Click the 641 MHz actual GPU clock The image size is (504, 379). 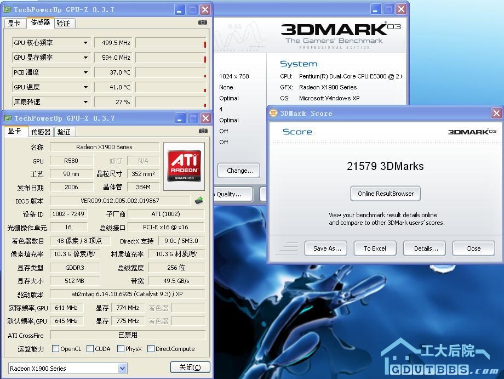(x=66, y=308)
